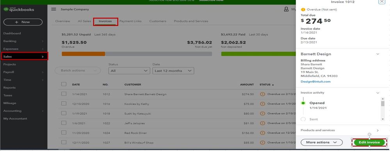390x151 pixels.
Task: Check the box for invoice 1012
Action: point(64,94)
